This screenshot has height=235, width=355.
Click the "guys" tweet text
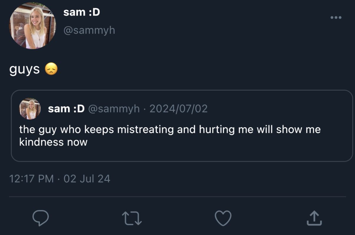pyautogui.click(x=24, y=69)
